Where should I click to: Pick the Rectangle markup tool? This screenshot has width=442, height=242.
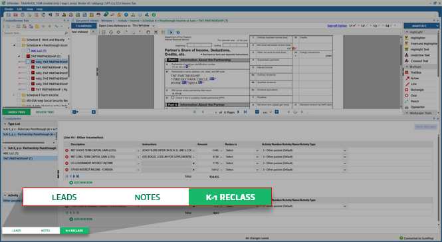pyautogui.click(x=417, y=90)
